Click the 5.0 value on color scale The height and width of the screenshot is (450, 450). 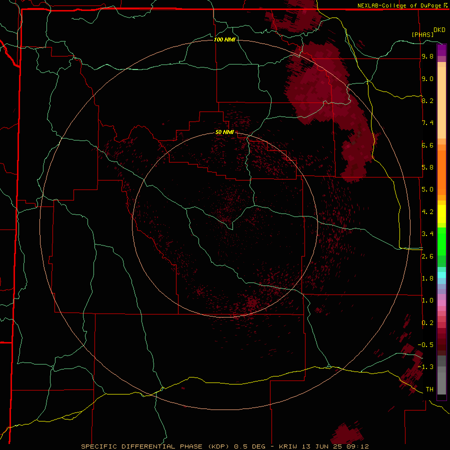(x=427, y=189)
